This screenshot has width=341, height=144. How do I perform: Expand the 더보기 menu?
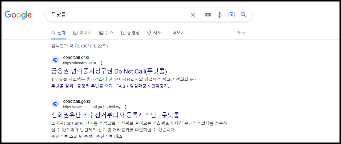177,33
